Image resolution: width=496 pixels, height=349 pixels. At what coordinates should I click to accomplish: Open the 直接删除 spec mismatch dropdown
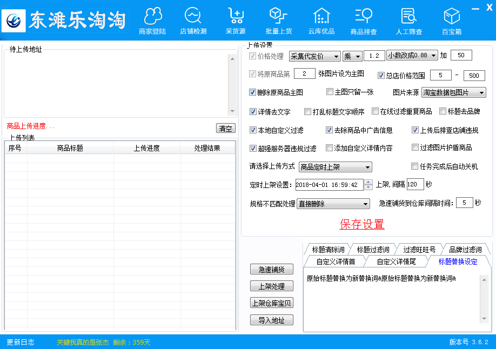pyautogui.click(x=333, y=204)
